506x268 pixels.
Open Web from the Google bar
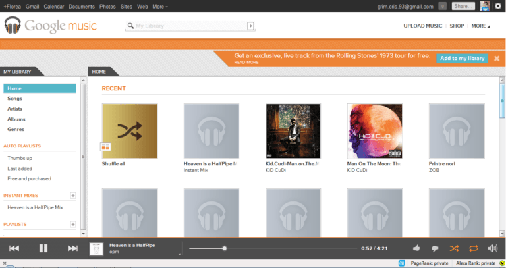tap(142, 6)
